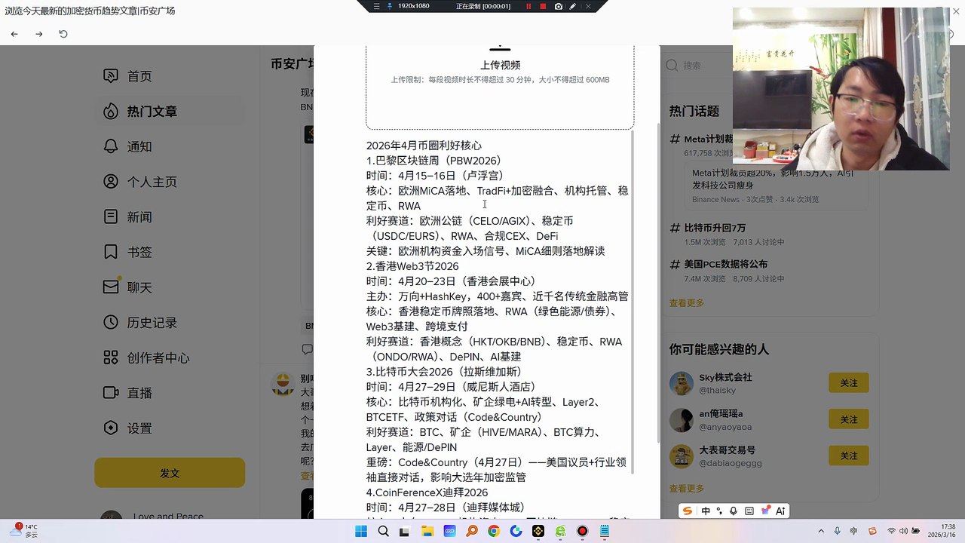Click the text line 4.CoinFerenceX迪拜2026
This screenshot has height=543, width=965.
point(427,492)
